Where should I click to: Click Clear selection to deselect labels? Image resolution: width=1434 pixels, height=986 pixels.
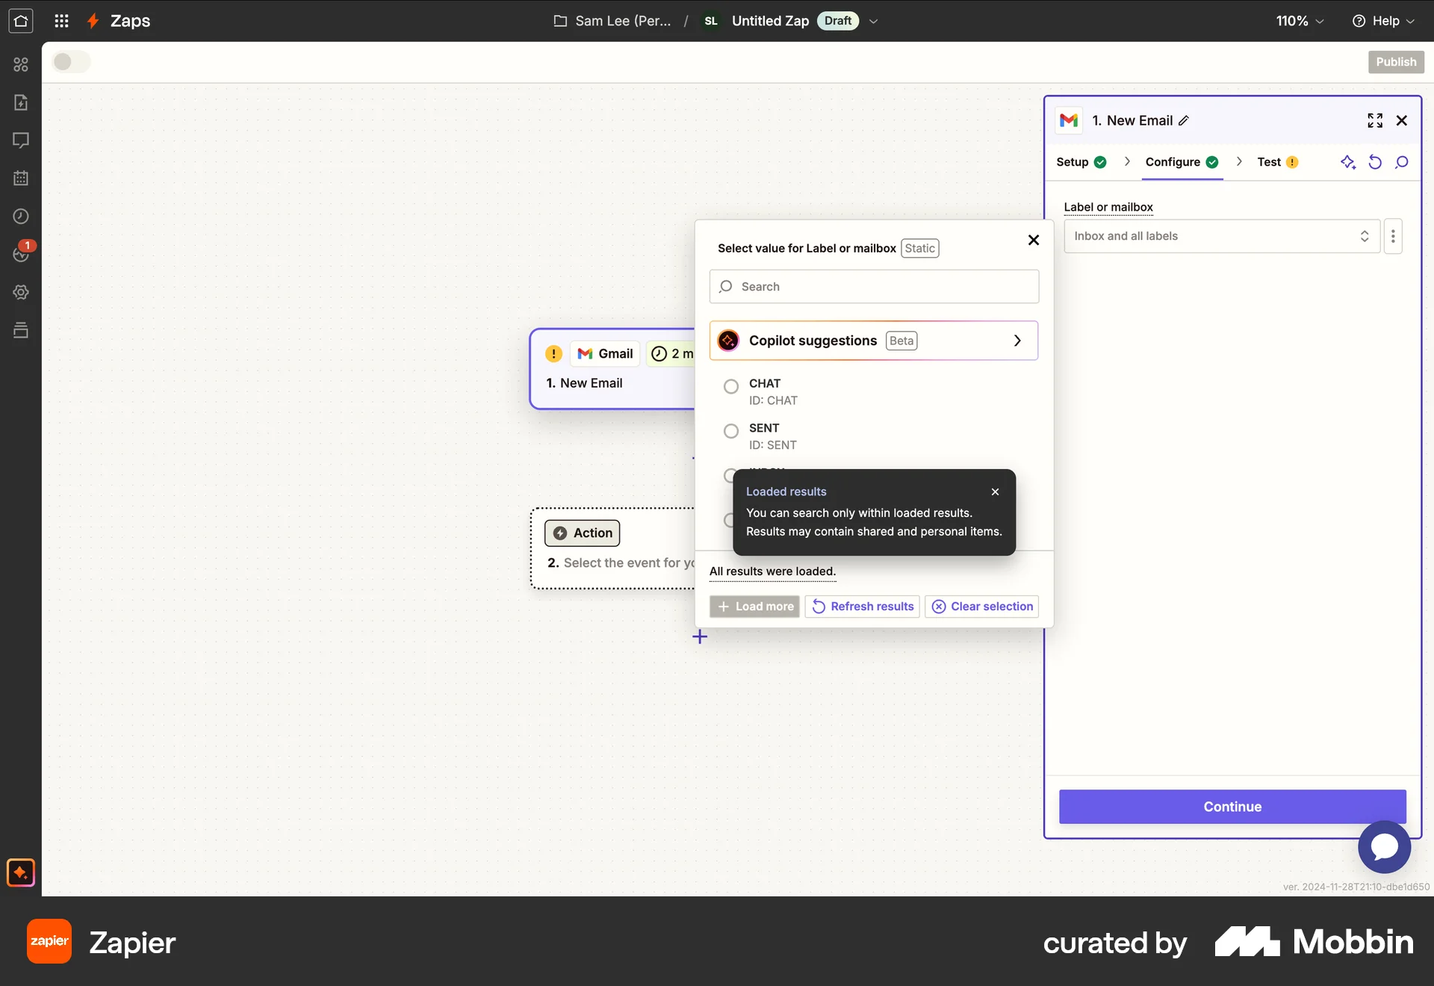coord(981,607)
